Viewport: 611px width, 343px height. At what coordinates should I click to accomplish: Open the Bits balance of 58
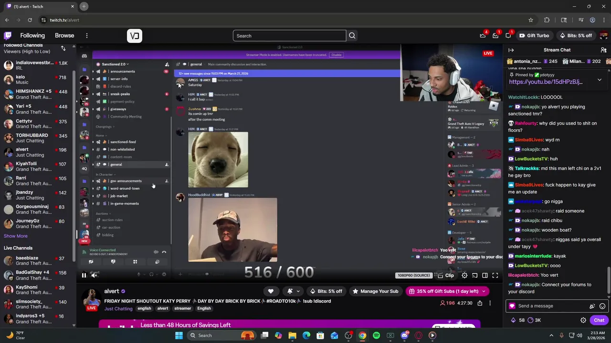[518, 321]
